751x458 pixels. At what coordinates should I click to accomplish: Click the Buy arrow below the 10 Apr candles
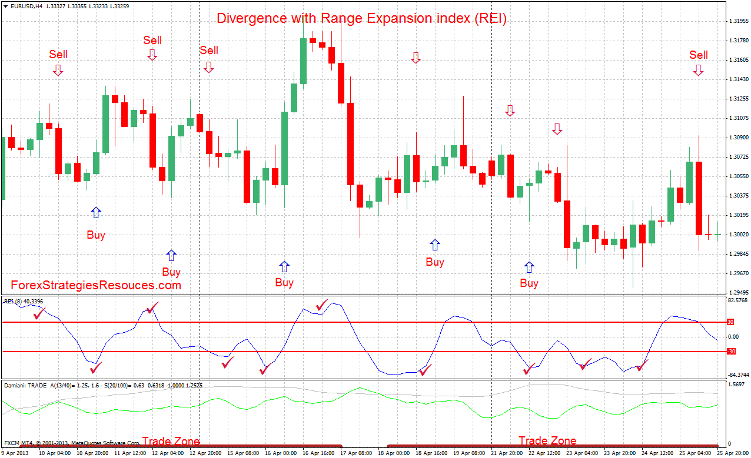click(x=96, y=212)
